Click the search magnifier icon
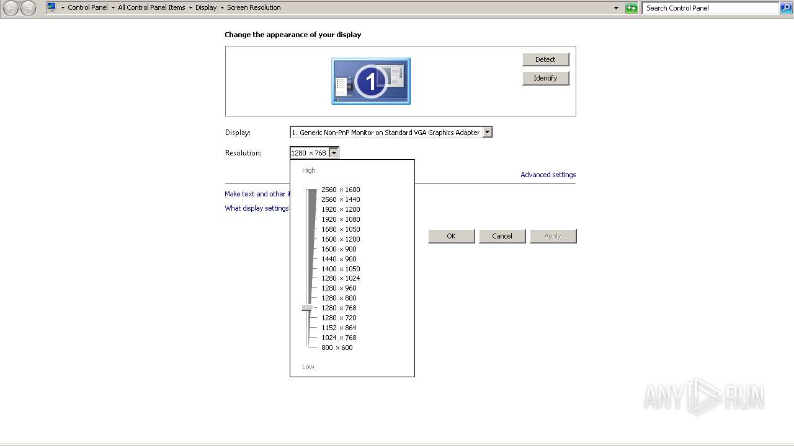 [786, 8]
